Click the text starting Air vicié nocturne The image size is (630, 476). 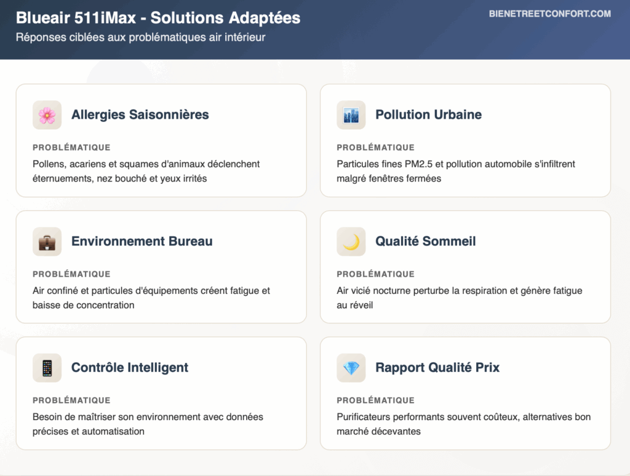click(x=459, y=298)
